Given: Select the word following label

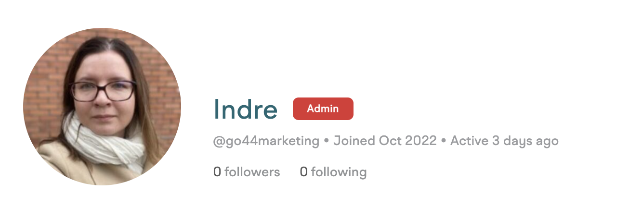Looking at the screenshot, I should pos(339,172).
